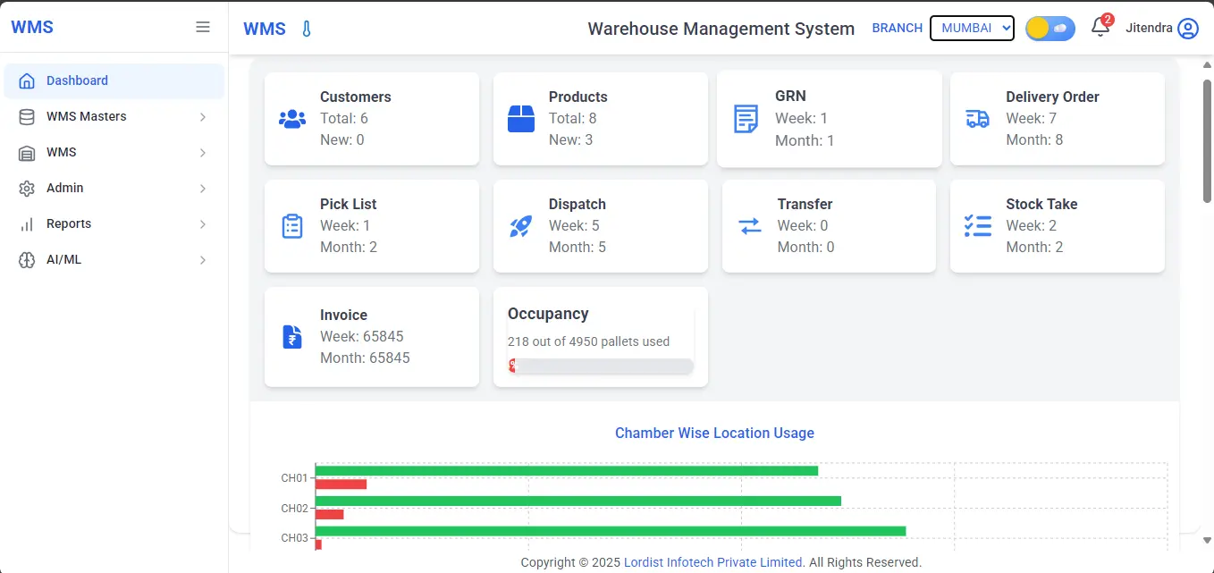Click the Stock Take checklist icon
Image resolution: width=1214 pixels, height=573 pixels.
[x=976, y=226]
